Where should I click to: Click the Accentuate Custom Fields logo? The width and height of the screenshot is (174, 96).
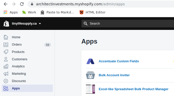(90, 61)
